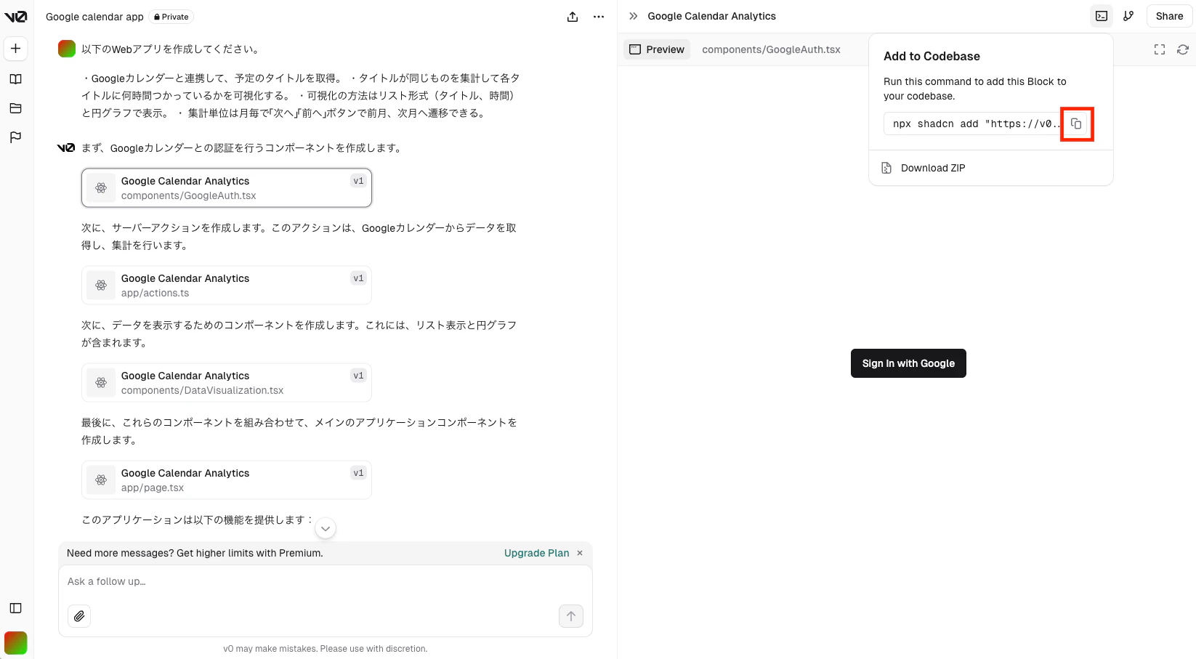Open the components/DataVisualization.tsx block card
Screen dimensions: 1196x659
click(x=227, y=383)
